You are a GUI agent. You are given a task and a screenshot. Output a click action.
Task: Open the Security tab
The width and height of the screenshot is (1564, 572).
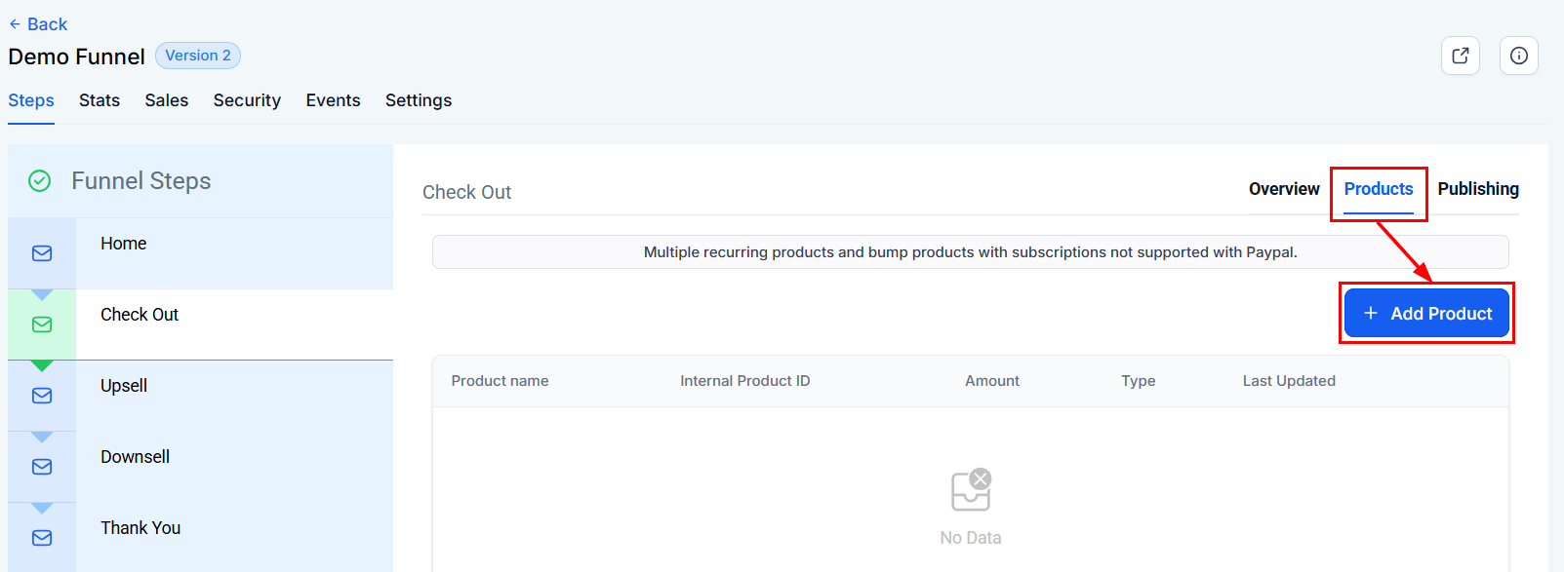247,100
